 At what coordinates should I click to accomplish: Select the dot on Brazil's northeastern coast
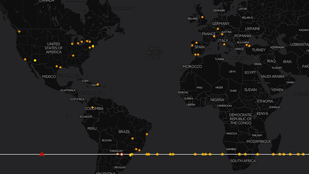(147, 134)
